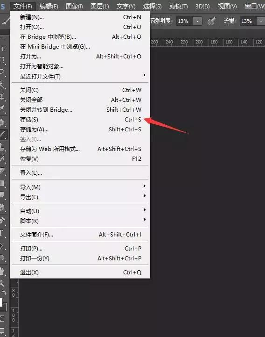Image resolution: width=265 pixels, height=337 pixels.
Task: Open the 选择(S) menu
Action: tap(152, 6)
